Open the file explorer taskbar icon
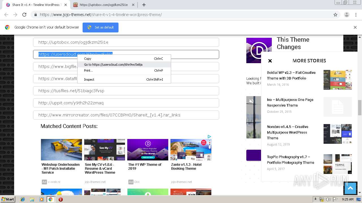This screenshot has width=362, height=203. 32,199
